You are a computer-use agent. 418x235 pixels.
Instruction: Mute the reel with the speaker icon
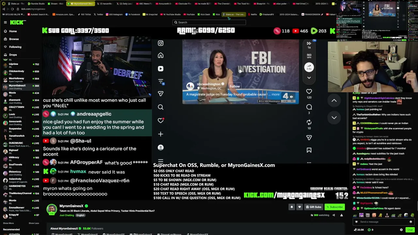[x=291, y=96]
